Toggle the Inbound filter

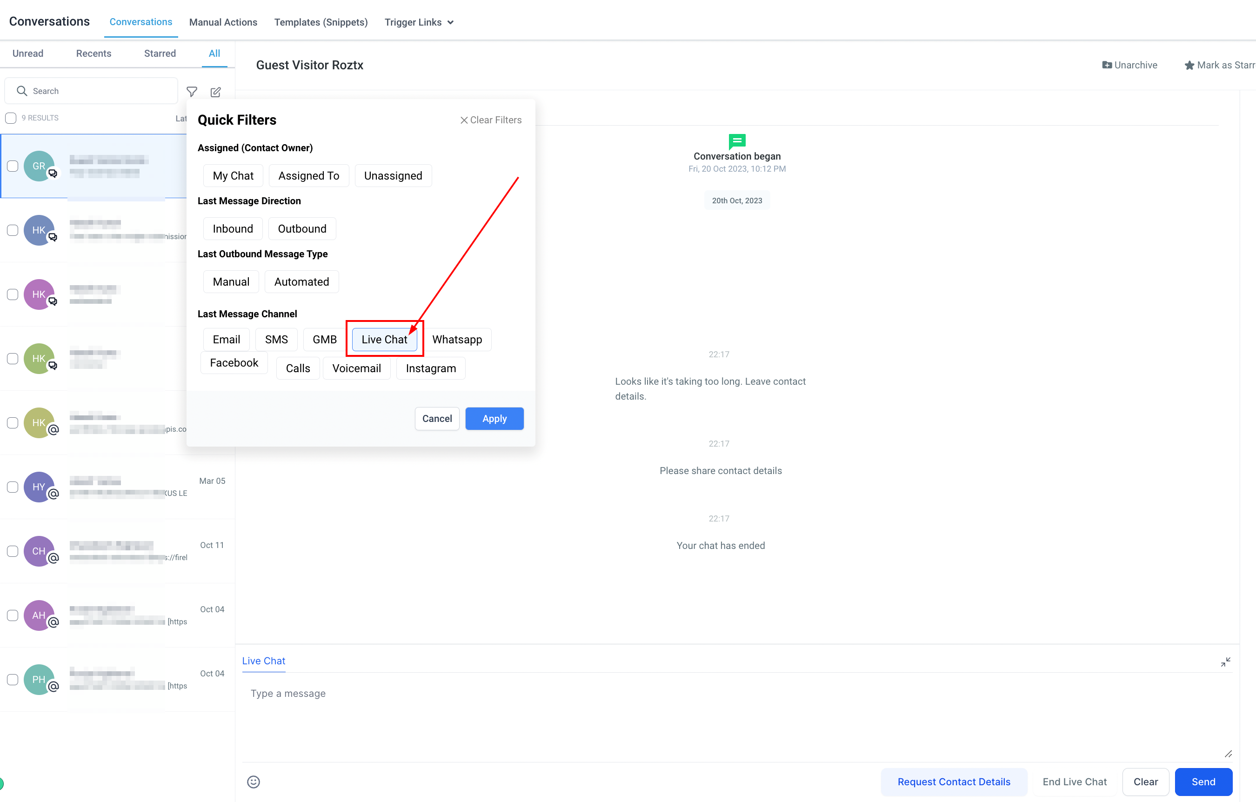click(233, 229)
